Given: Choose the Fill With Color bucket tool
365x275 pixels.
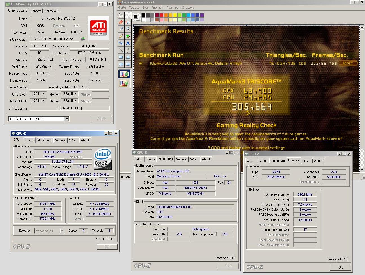Looking at the screenshot, I should (128, 22).
